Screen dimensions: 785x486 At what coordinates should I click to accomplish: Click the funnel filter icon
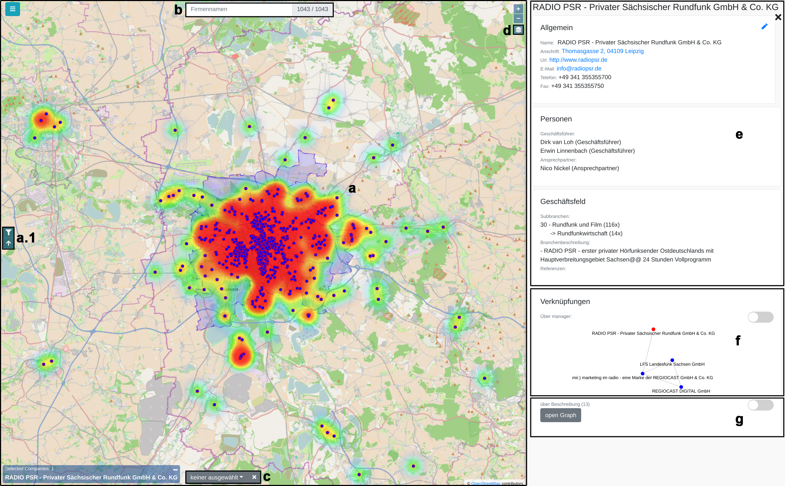click(9, 232)
